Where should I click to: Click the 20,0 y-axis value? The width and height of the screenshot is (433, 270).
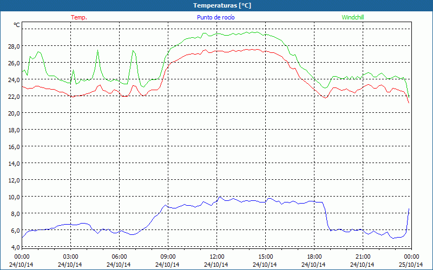tap(14, 113)
